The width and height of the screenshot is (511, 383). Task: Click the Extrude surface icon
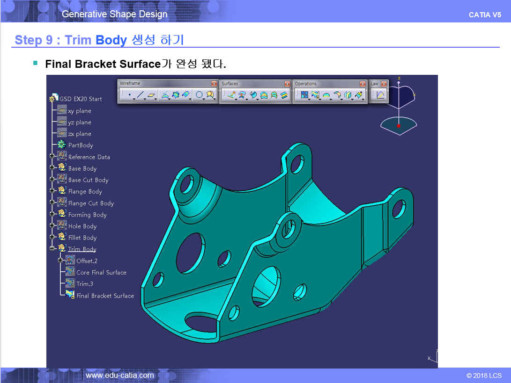[231, 95]
